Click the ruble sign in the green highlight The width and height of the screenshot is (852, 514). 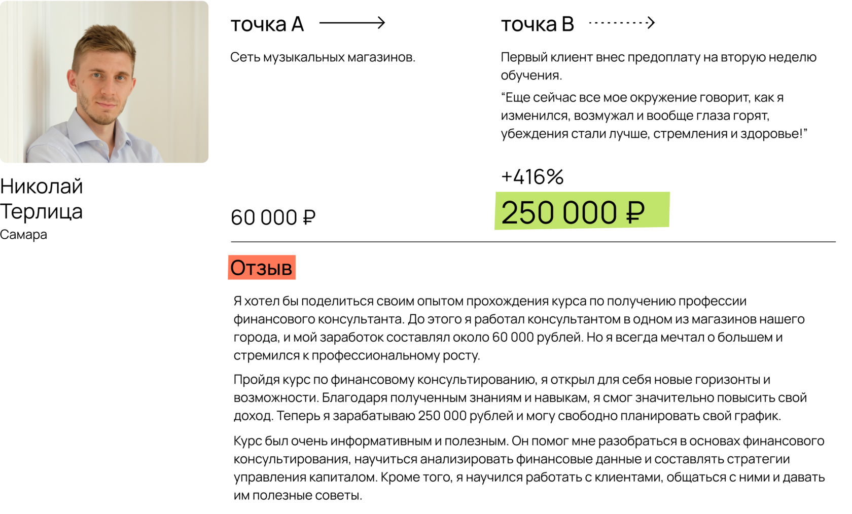tap(635, 212)
